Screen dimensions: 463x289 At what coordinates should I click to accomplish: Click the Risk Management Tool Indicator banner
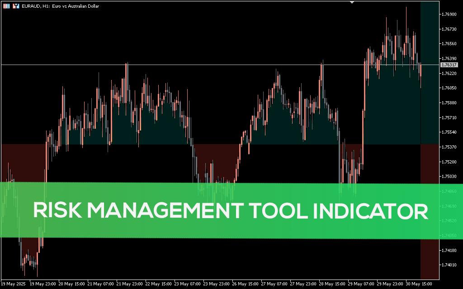pyautogui.click(x=231, y=211)
